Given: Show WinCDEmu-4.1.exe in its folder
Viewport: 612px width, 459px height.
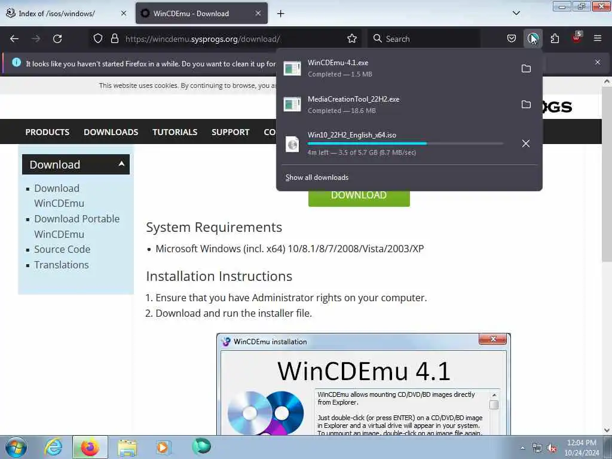Looking at the screenshot, I should click(x=526, y=68).
